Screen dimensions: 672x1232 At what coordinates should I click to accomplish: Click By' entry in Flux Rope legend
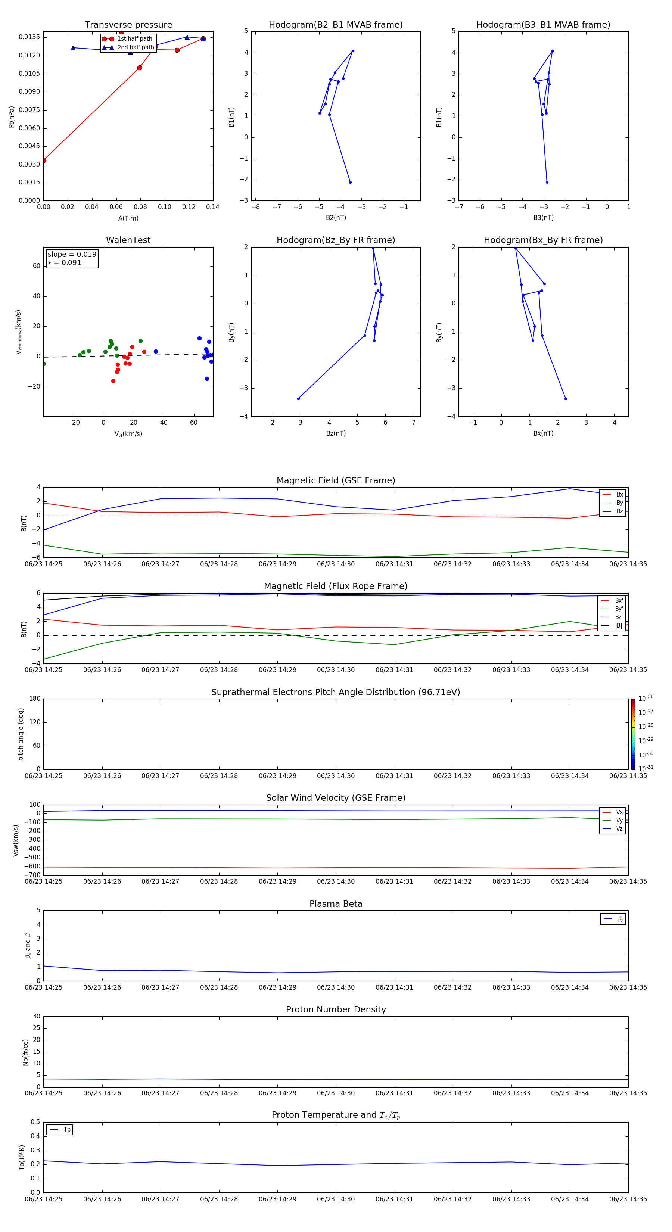tap(612, 609)
